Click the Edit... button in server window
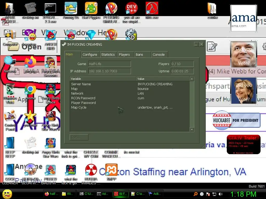Viewport: 266px width, 199px height. coord(79,137)
